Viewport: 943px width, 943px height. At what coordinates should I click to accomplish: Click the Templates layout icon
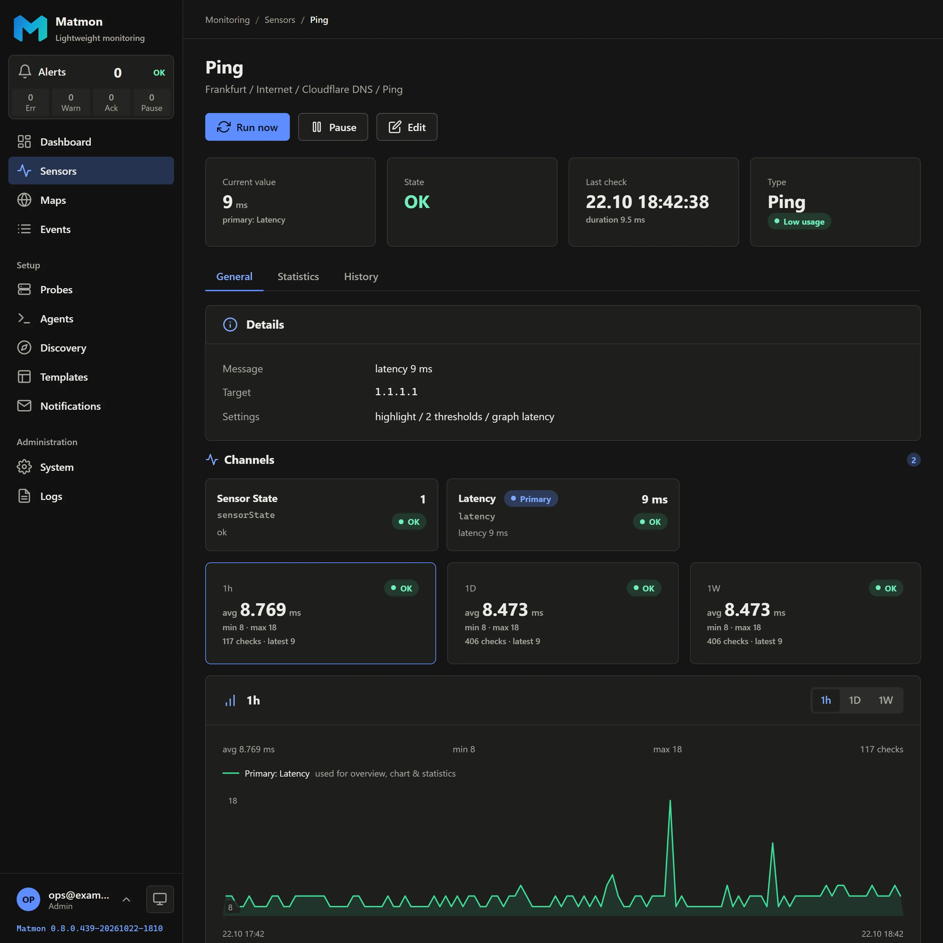(x=24, y=377)
